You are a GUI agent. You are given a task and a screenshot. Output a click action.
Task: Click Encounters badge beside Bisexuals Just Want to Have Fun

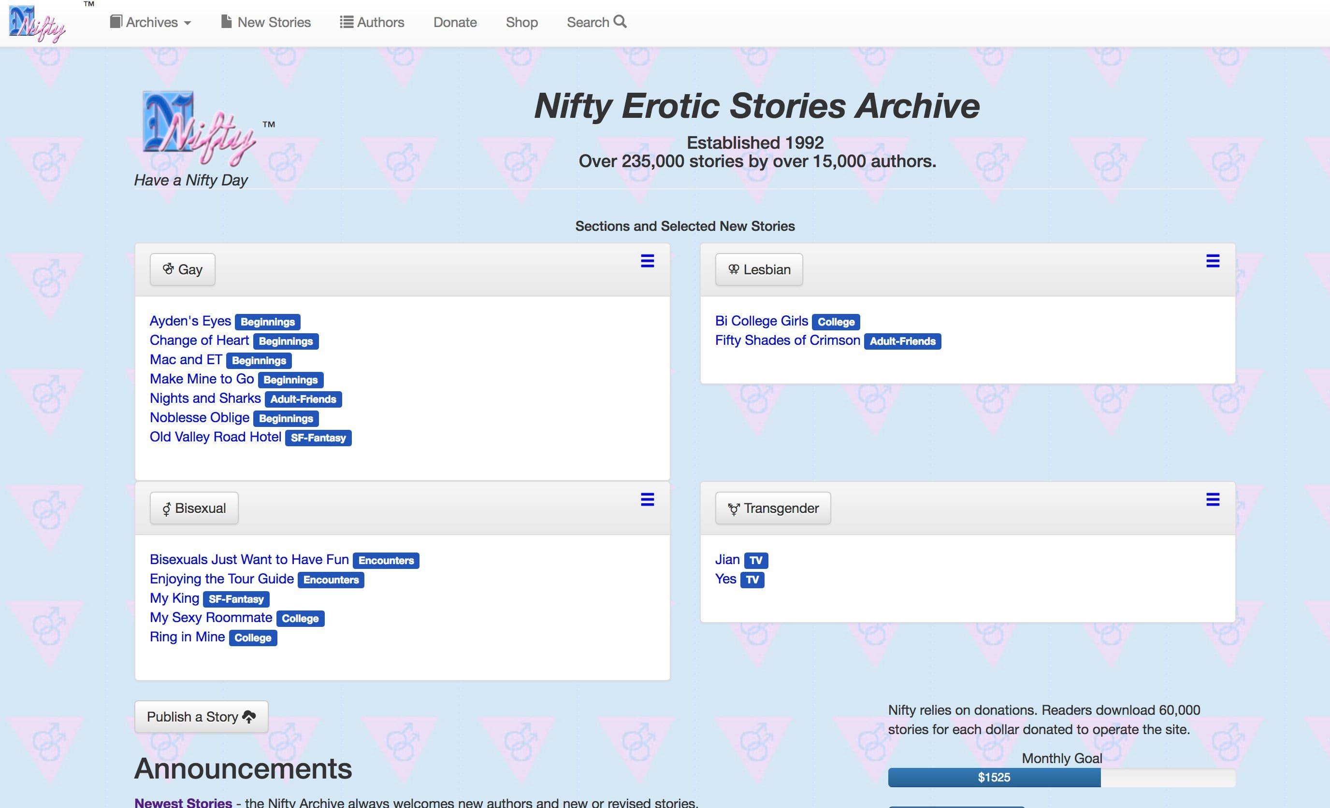pyautogui.click(x=385, y=560)
